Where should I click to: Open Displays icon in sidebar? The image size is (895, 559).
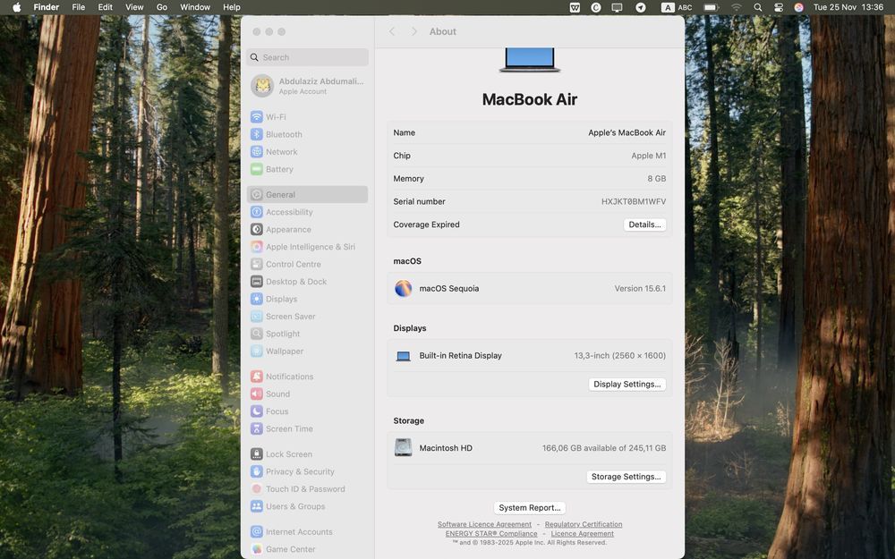tap(257, 299)
